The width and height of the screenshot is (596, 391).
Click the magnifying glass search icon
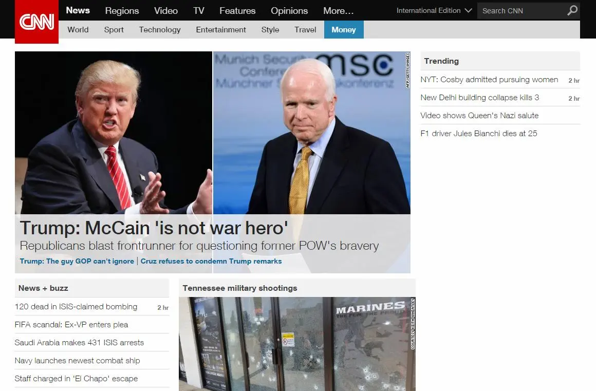tap(572, 11)
